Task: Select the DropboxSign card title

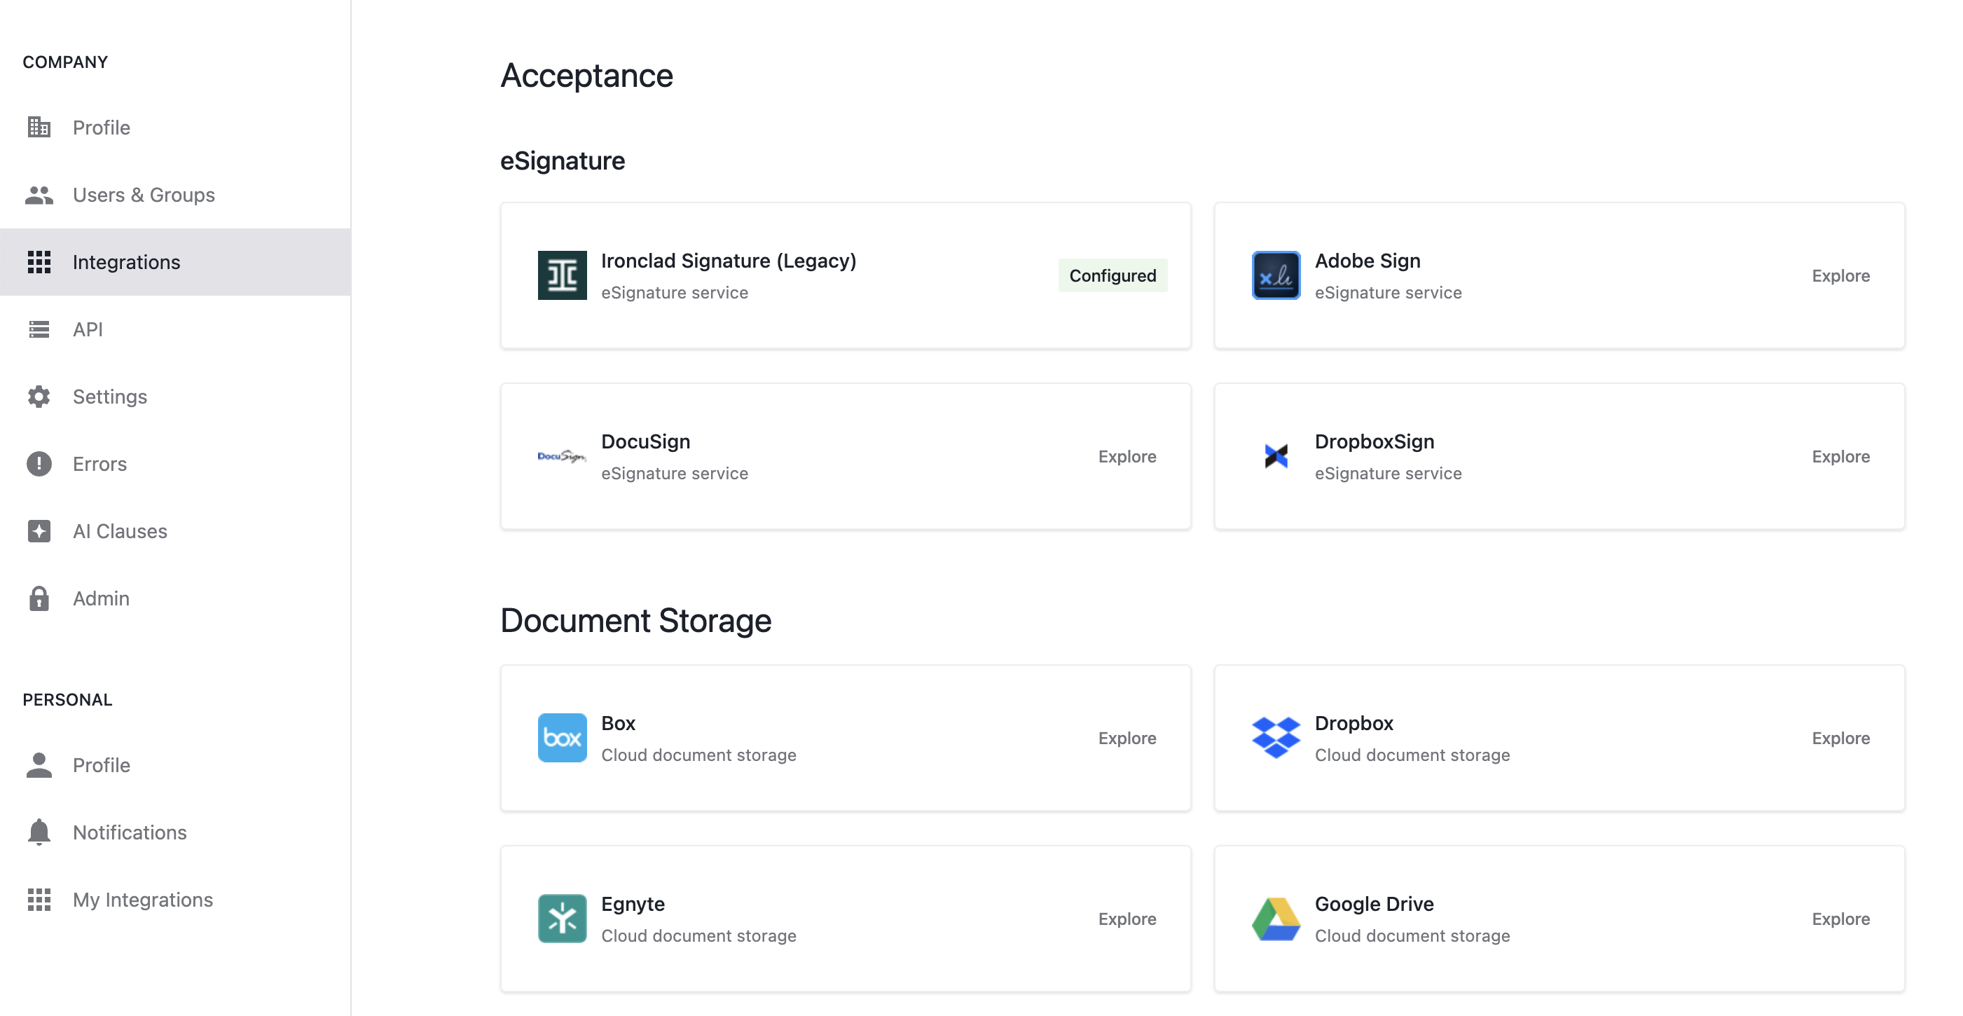Action: click(1374, 441)
